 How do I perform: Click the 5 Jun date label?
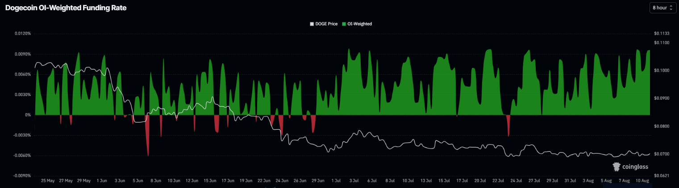click(x=137, y=181)
